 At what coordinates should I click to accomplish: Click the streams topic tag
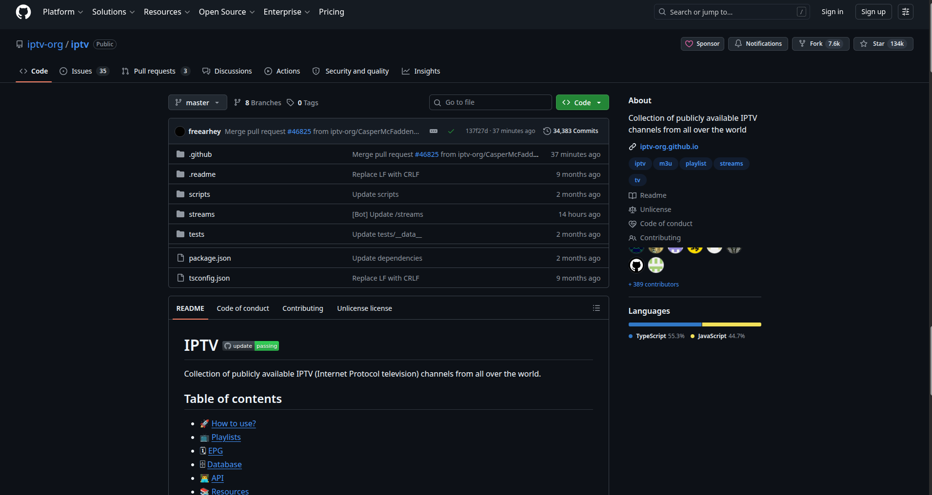pos(731,164)
